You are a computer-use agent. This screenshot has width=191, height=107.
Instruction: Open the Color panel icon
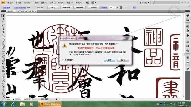pyautogui.click(x=188, y=15)
